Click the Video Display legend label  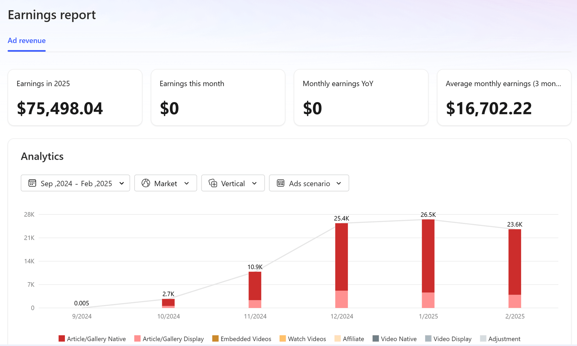[452, 339]
